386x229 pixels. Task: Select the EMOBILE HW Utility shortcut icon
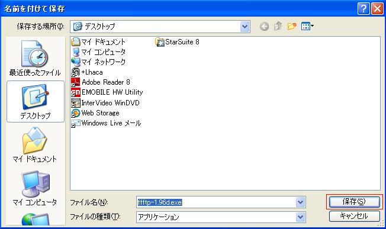tap(76, 92)
